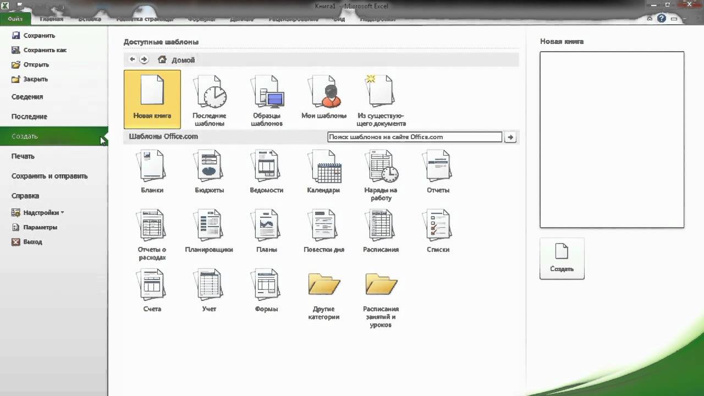Open the Отчеты template category
Viewport: 704px width, 396px height.
click(x=438, y=172)
